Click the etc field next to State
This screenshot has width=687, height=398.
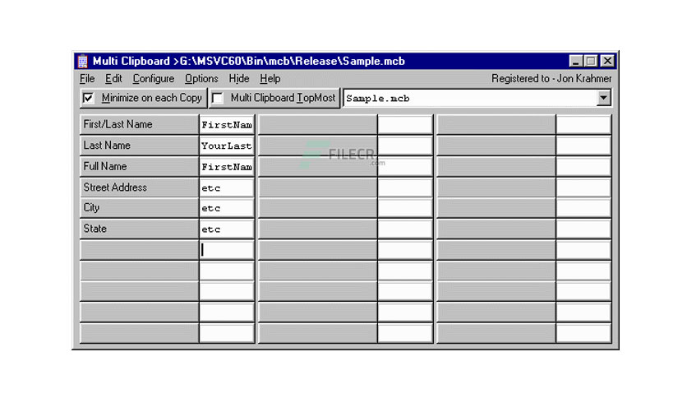click(227, 229)
